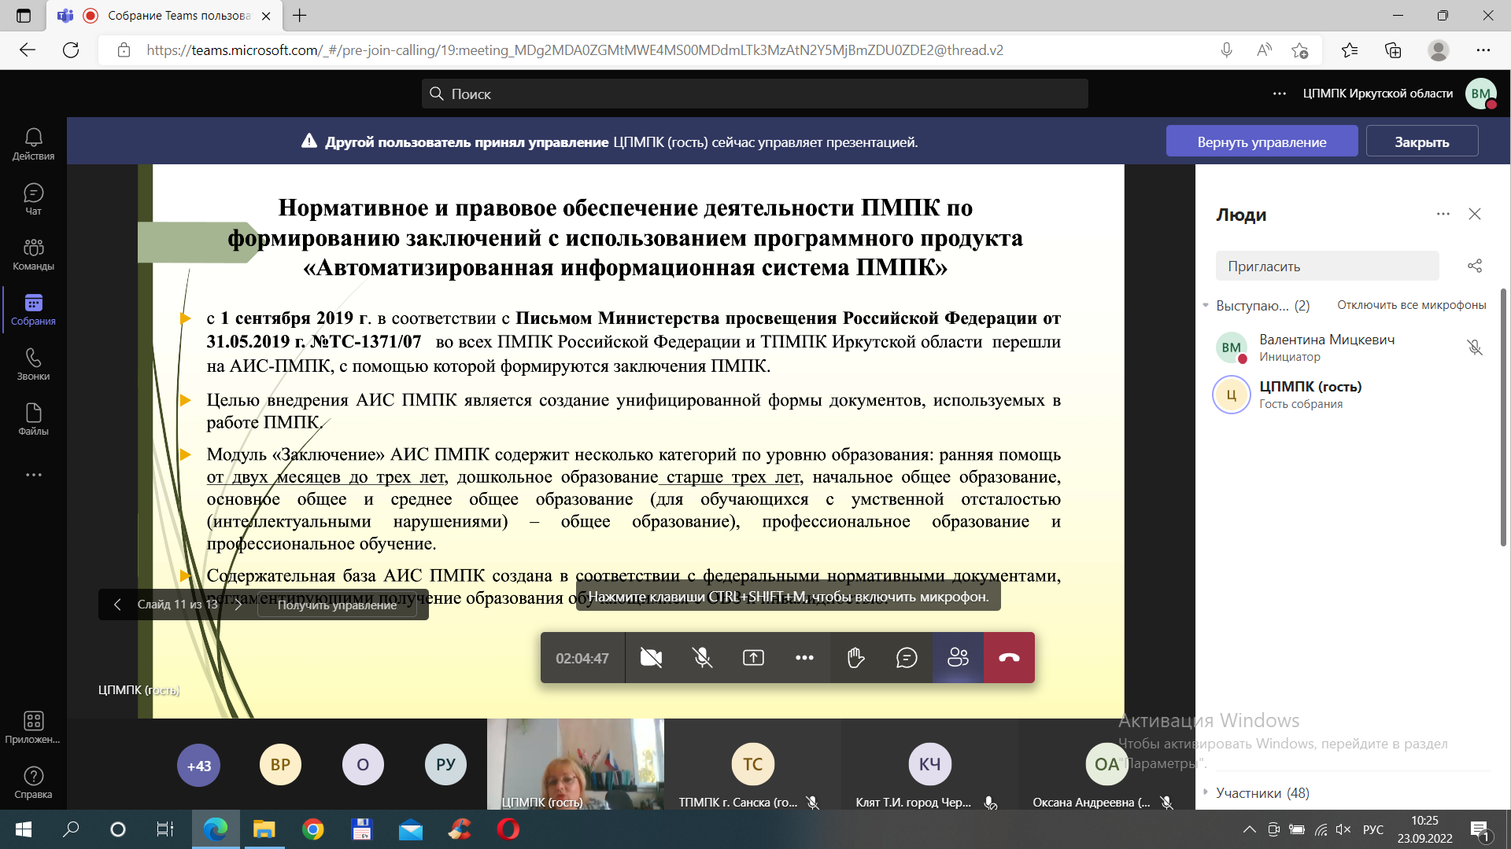Open the browser tab actions menu
The height and width of the screenshot is (849, 1511).
24,16
